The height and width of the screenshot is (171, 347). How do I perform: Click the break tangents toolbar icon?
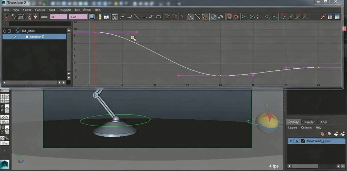[183, 17]
